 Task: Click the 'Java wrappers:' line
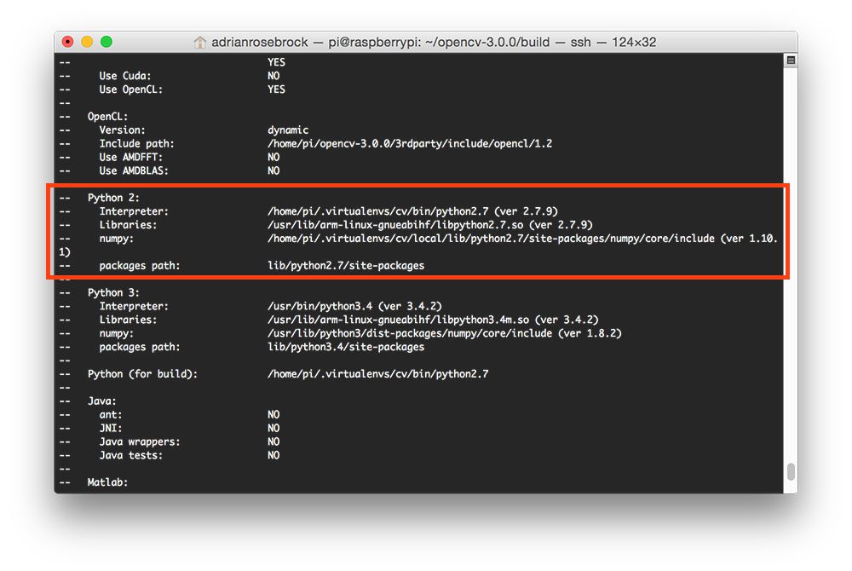pos(188,441)
